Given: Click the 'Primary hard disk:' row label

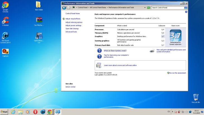Looking at the screenshot, I should [103, 45].
